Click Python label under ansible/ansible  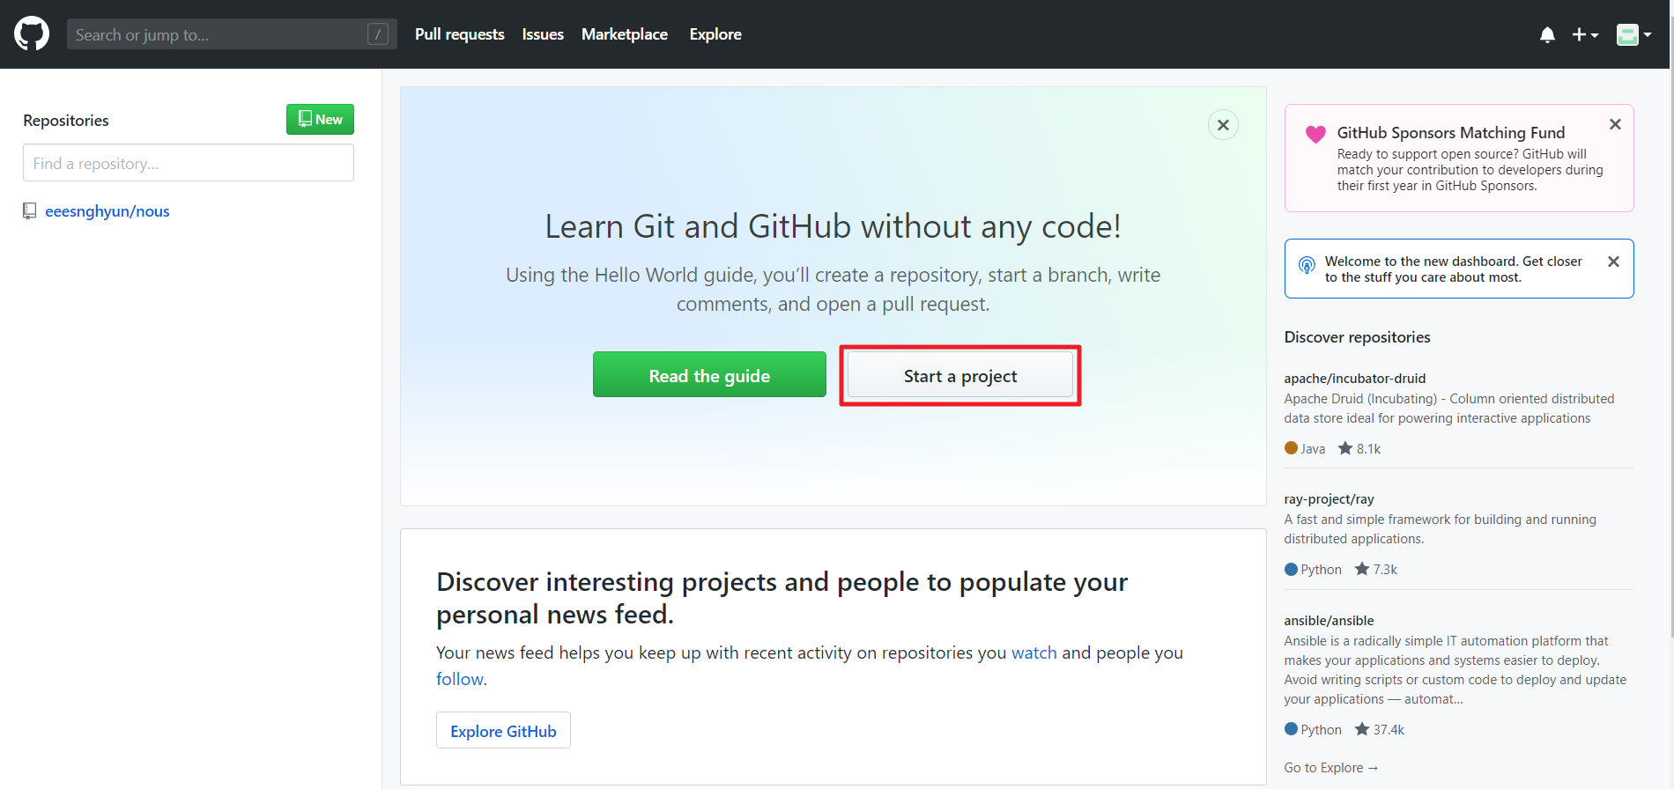coord(1313,730)
